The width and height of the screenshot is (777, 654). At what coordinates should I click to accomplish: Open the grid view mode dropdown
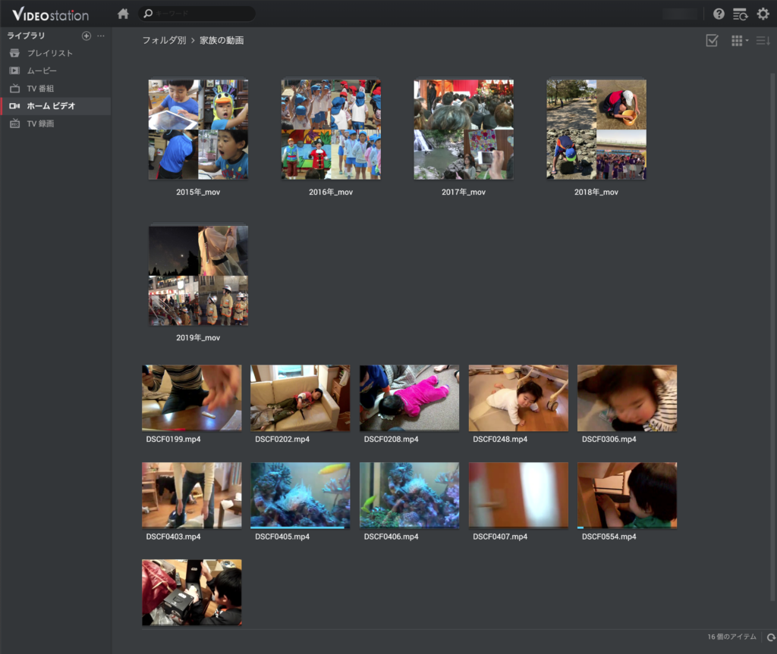pyautogui.click(x=738, y=40)
